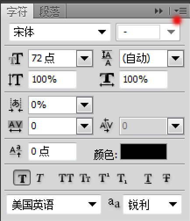Click the baseline shift icon
This screenshot has height=221, width=190.
[x=16, y=151]
